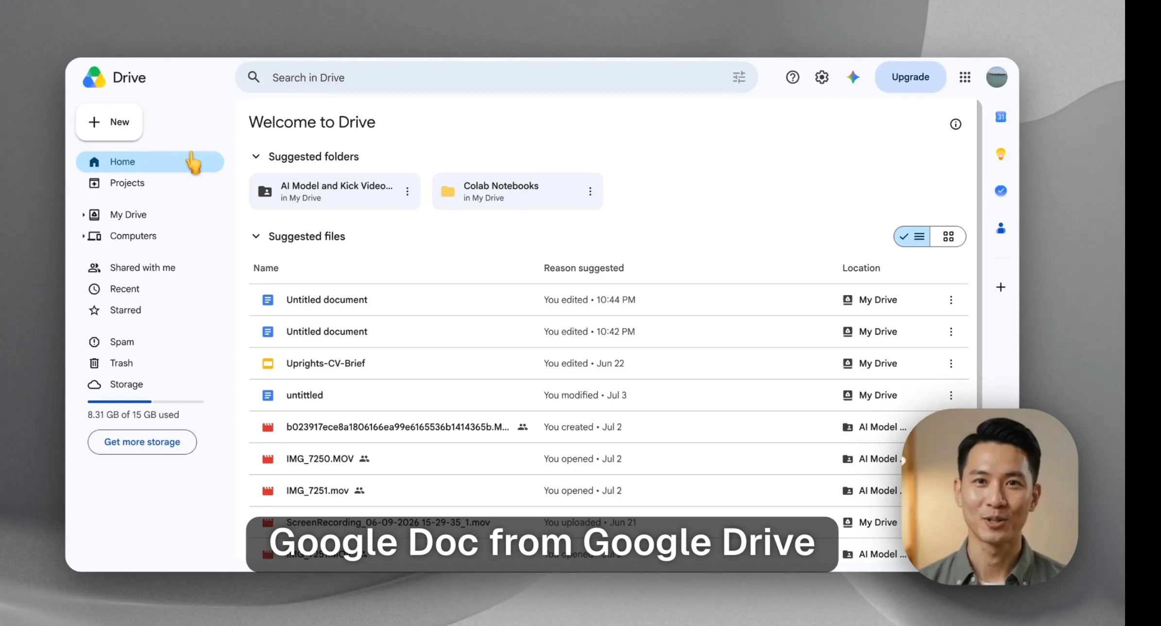Click the Docs icon beside untittled
1161x626 pixels.
pyautogui.click(x=268, y=395)
